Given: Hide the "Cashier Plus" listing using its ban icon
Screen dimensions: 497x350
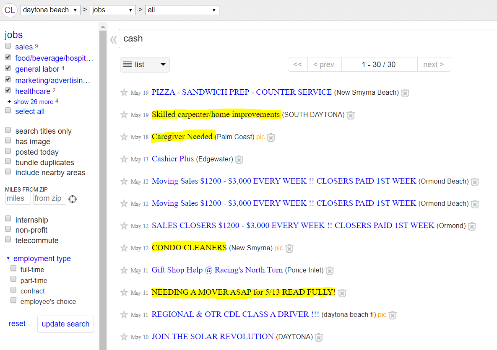Looking at the screenshot, I should point(239,159).
